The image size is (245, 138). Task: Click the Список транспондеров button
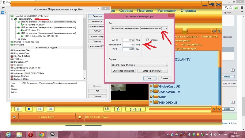[123, 71]
